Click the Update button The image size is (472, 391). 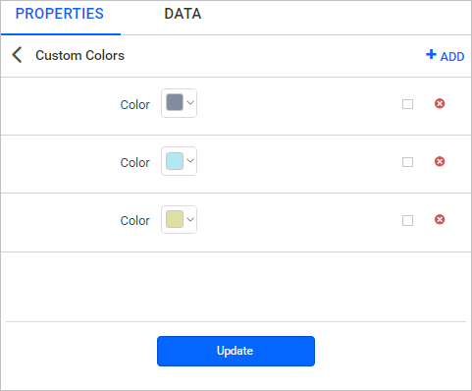[x=236, y=351]
